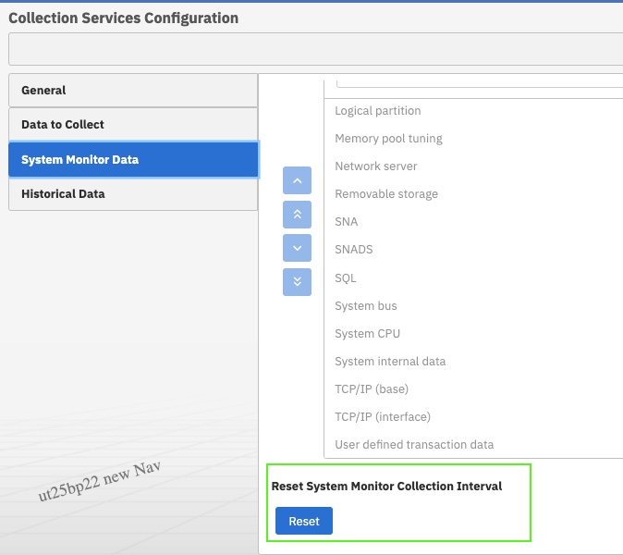Select Logical partition in the list
The height and width of the screenshot is (555, 623).
pyautogui.click(x=378, y=111)
